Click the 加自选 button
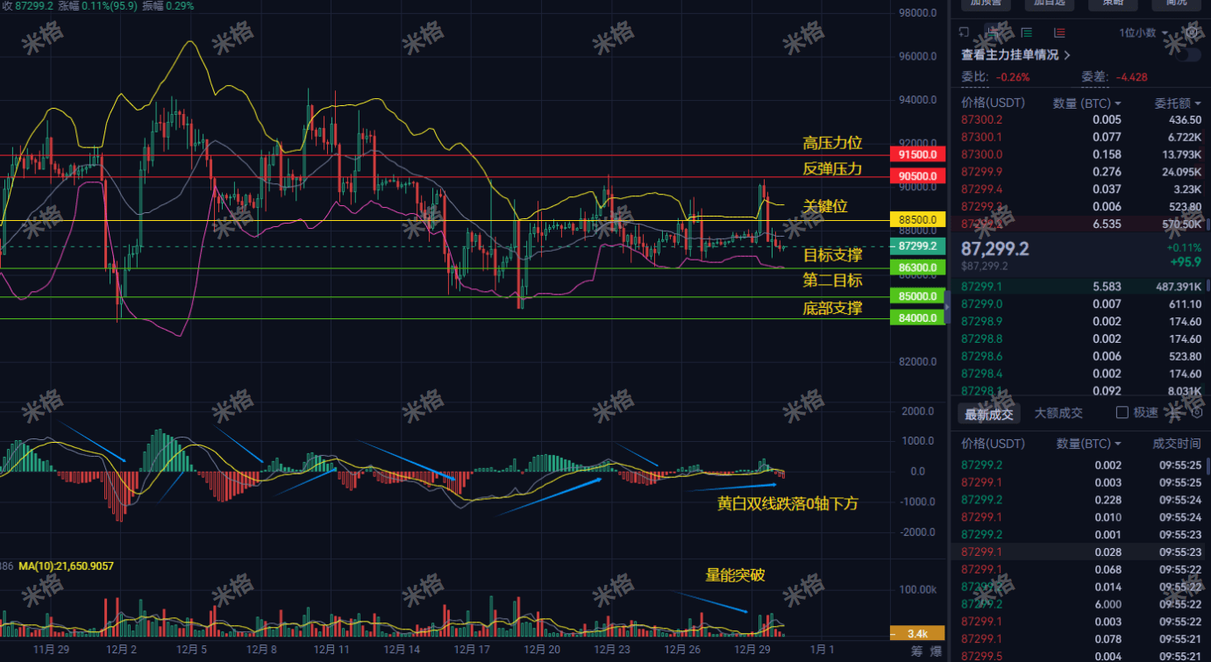The image size is (1211, 662). (1051, 4)
